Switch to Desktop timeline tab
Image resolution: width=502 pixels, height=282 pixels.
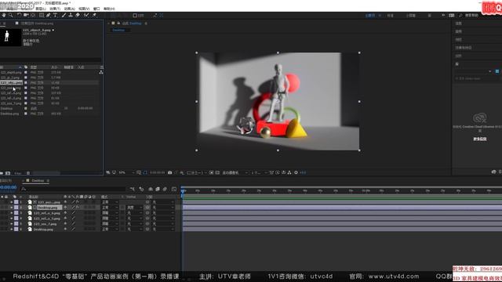(x=38, y=181)
